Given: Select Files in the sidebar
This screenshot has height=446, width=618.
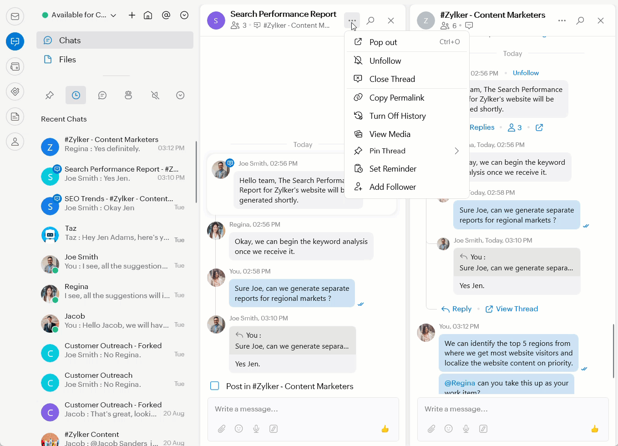Looking at the screenshot, I should pos(115,60).
